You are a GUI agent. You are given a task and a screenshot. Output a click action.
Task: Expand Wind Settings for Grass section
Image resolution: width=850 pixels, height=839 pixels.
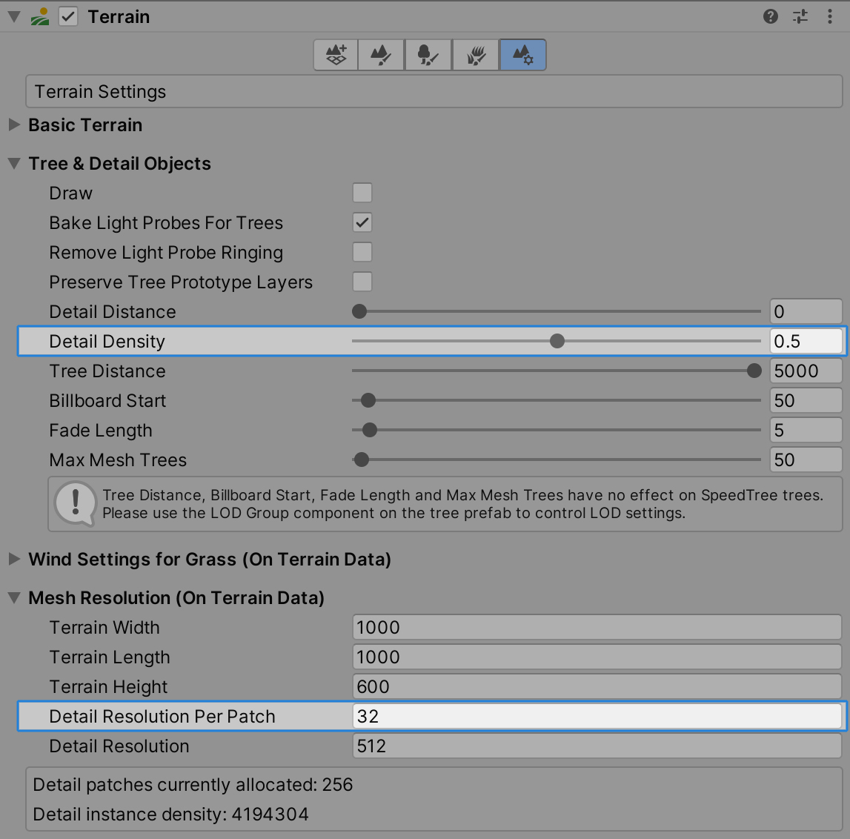[x=14, y=560]
